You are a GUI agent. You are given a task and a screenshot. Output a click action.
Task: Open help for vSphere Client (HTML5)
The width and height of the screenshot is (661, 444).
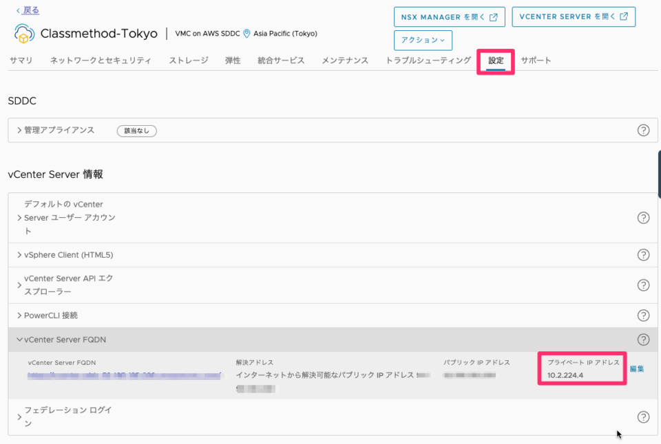(x=643, y=255)
